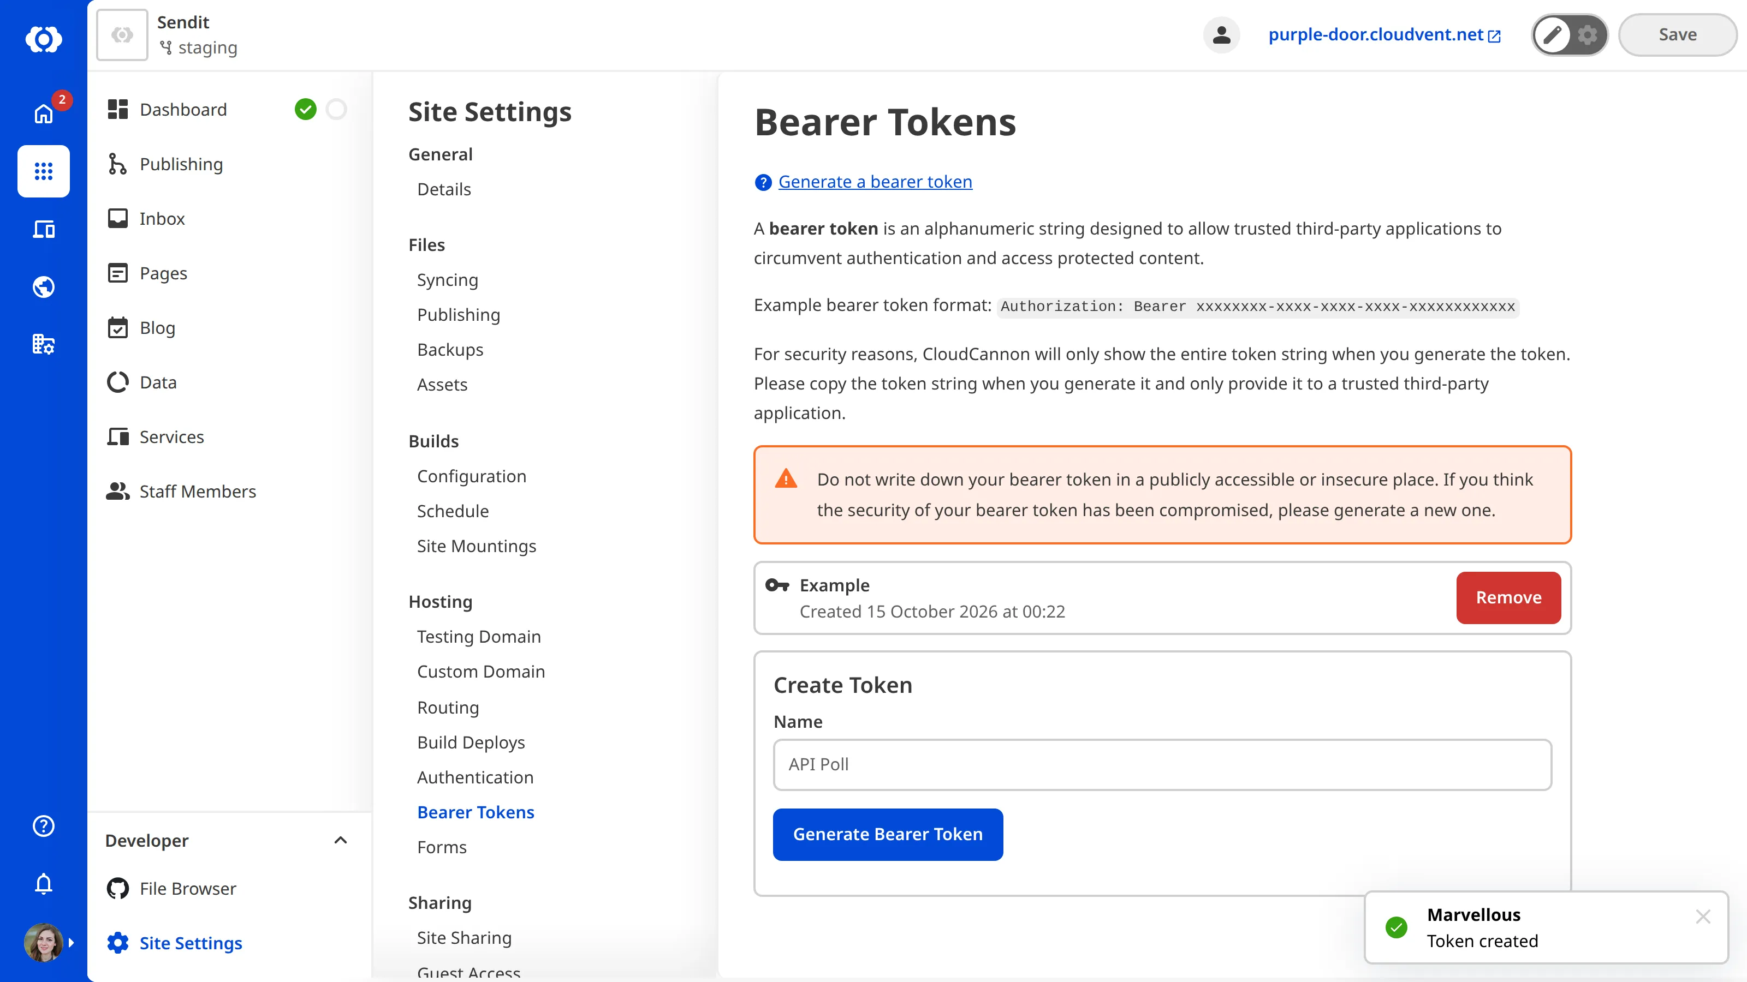Focus the token Name input field
1747x982 pixels.
click(1162, 764)
